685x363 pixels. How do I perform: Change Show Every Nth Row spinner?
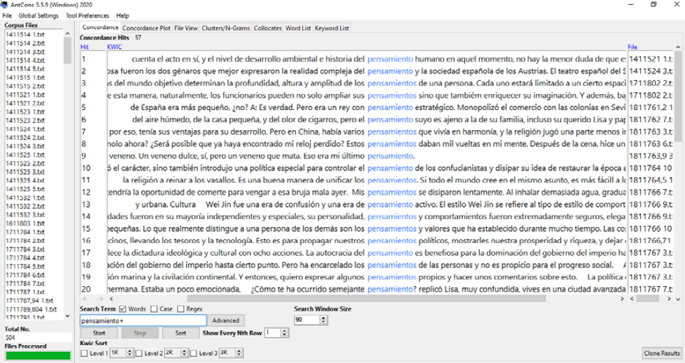coord(286,332)
